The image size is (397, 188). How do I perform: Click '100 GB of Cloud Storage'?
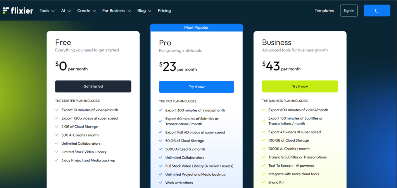pos(288,140)
